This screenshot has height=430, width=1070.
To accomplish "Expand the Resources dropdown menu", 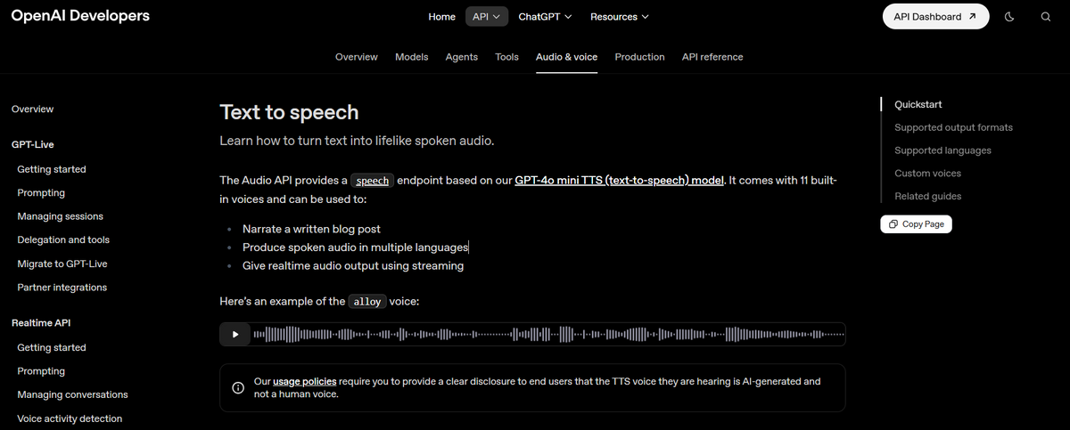I will [x=619, y=16].
